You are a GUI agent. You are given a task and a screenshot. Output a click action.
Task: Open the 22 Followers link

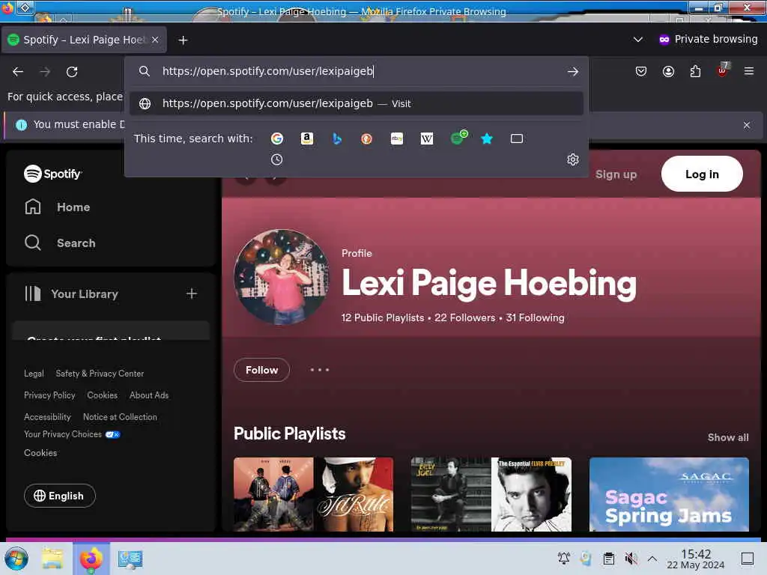point(464,317)
